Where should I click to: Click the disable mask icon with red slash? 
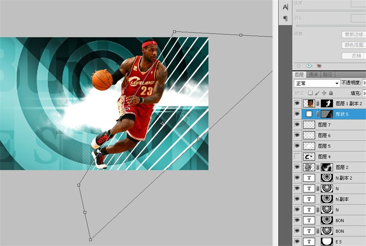point(319,66)
